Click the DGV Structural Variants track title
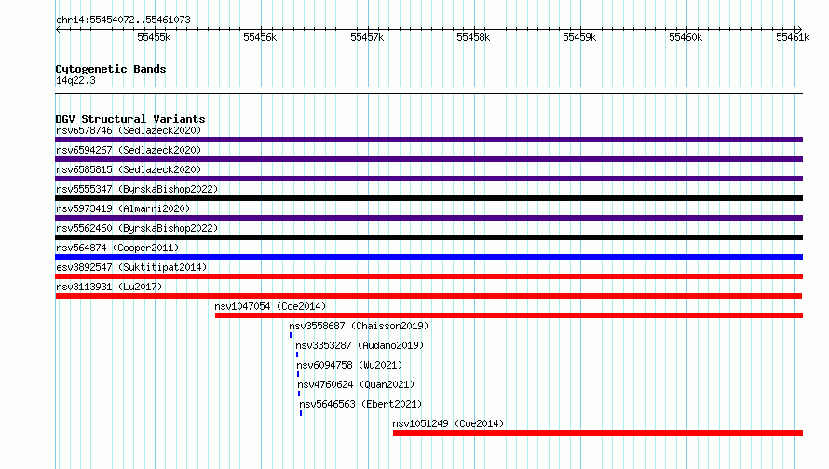 (x=130, y=119)
